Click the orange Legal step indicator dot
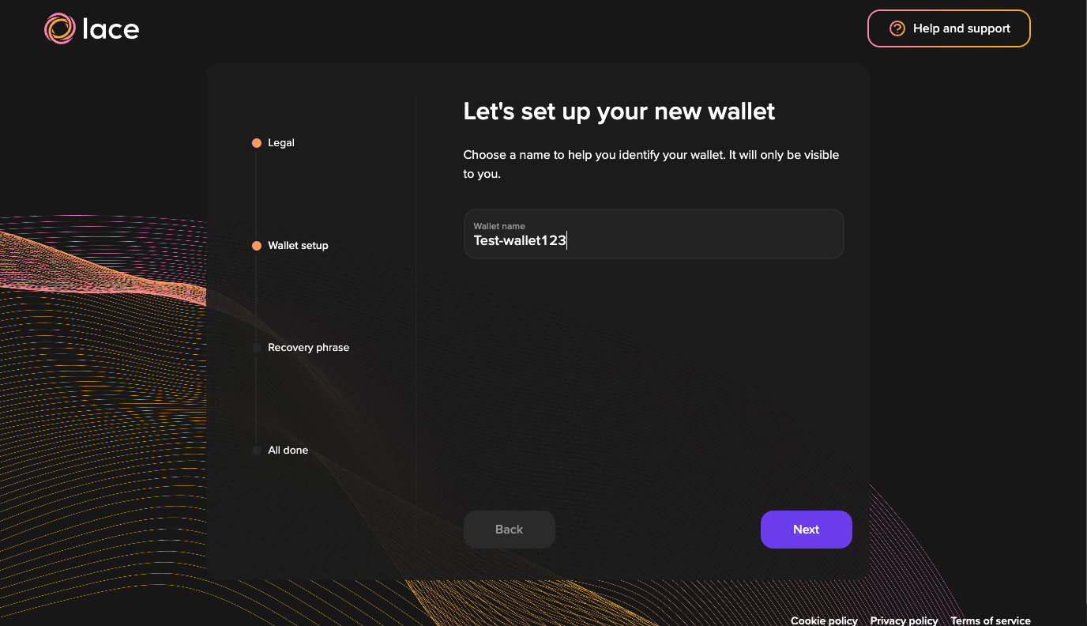 [x=257, y=143]
